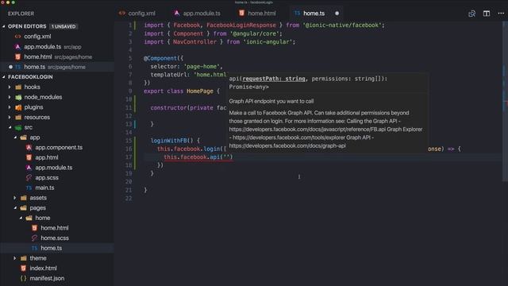The height and width of the screenshot is (286, 508).
Task: Click the HomePage class name on line 9
Action: 200,91
